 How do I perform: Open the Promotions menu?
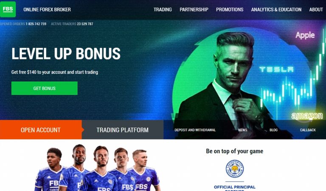click(230, 10)
